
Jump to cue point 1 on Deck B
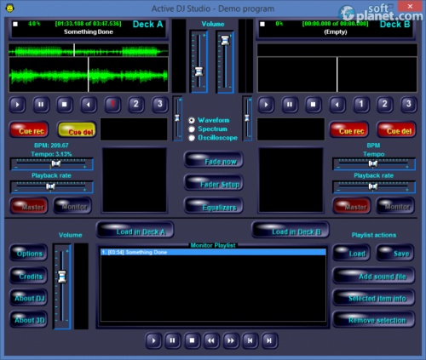pos(361,105)
